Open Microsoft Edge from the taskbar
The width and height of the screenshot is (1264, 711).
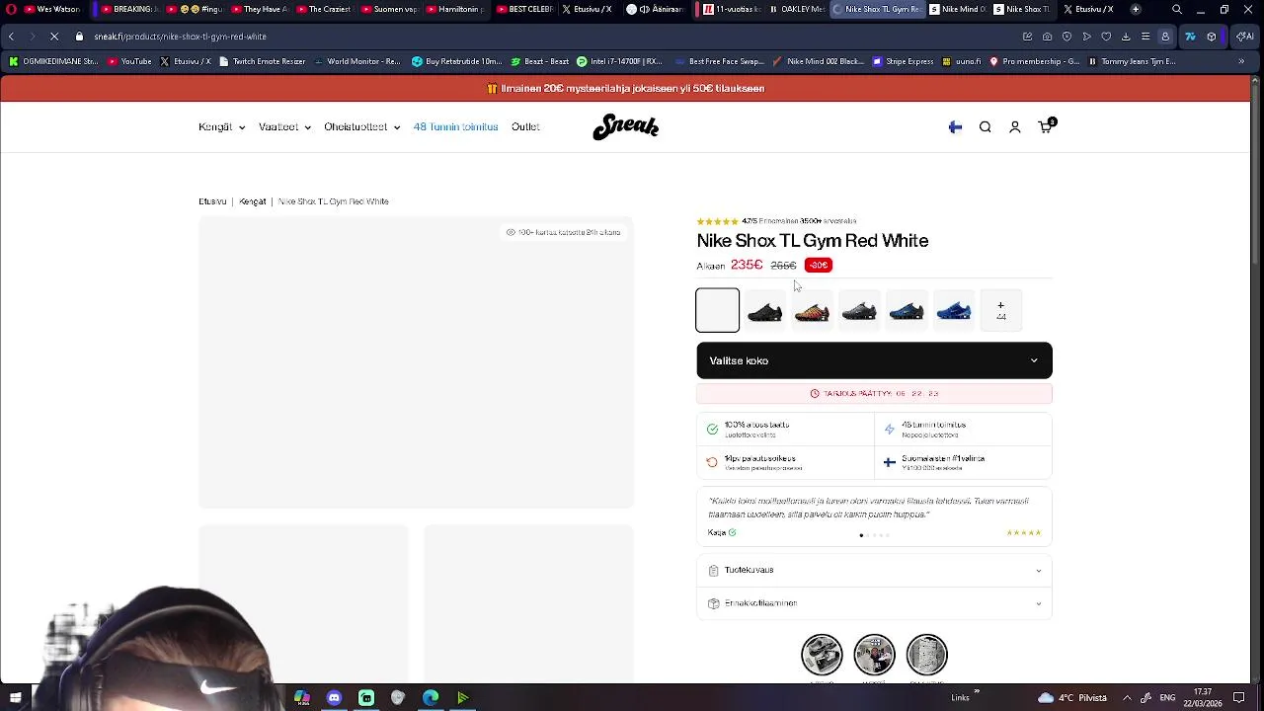click(431, 698)
